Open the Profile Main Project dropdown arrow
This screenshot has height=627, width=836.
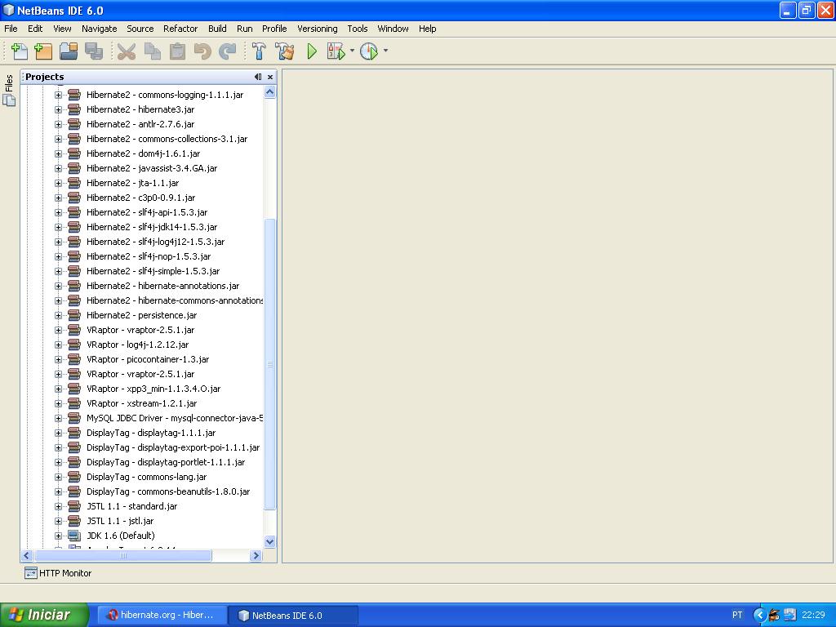pyautogui.click(x=385, y=51)
